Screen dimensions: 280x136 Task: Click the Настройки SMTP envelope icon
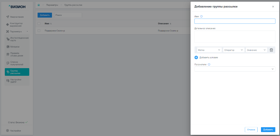(8, 81)
